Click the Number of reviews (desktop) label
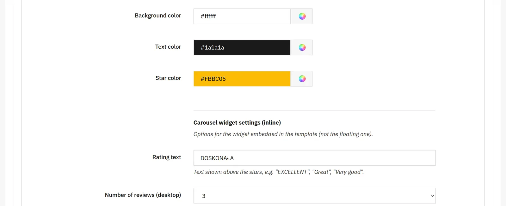506x206 pixels. tap(143, 195)
